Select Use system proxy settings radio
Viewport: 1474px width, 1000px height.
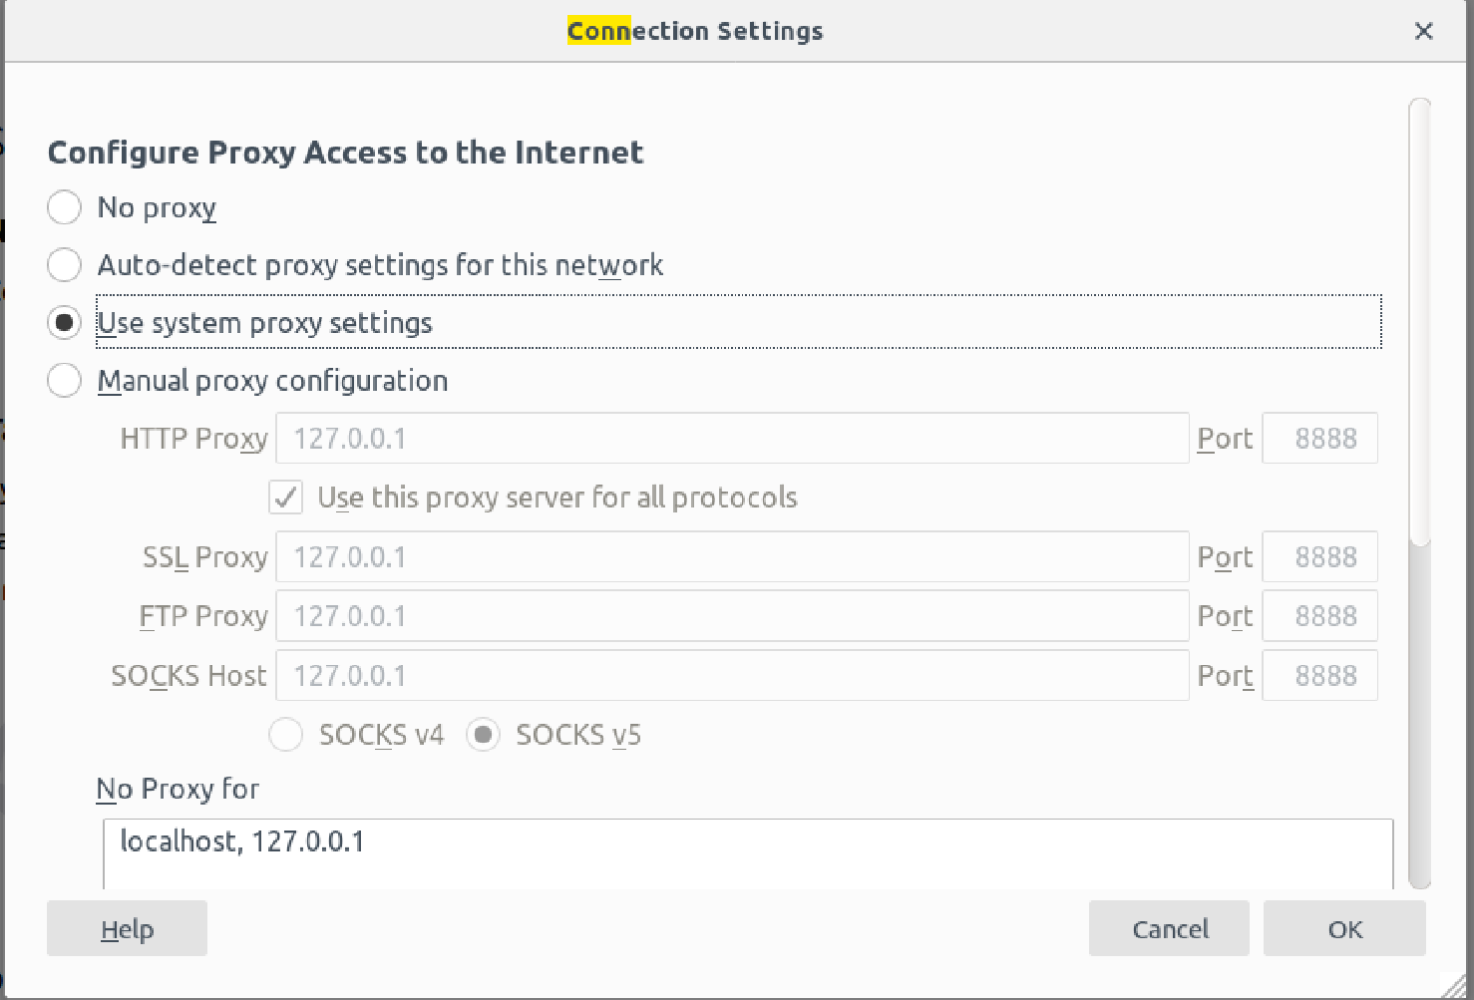(65, 323)
